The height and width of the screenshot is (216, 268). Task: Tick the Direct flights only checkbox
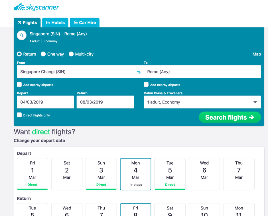coord(19,115)
